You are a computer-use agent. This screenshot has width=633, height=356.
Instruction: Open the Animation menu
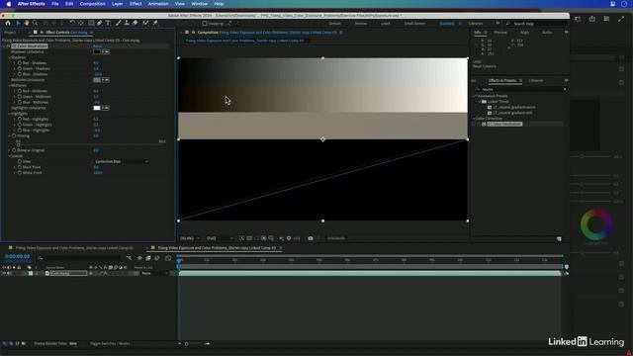point(158,4)
